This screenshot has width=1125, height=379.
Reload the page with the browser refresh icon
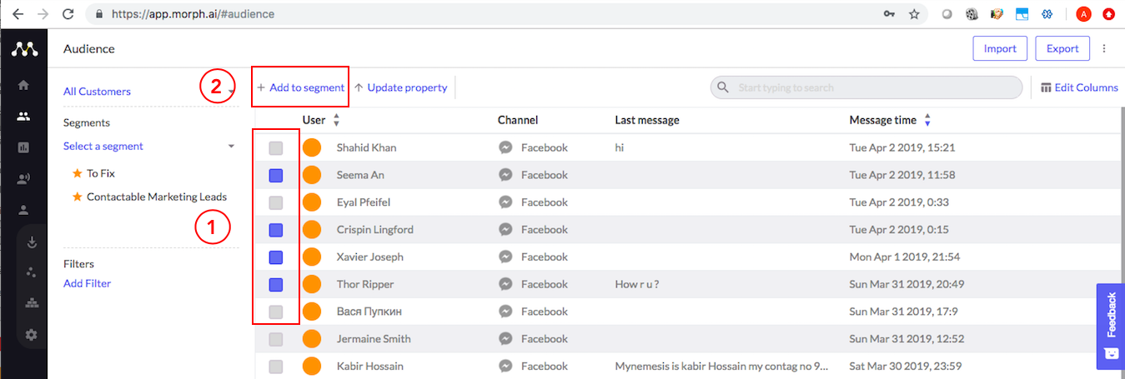pyautogui.click(x=68, y=14)
